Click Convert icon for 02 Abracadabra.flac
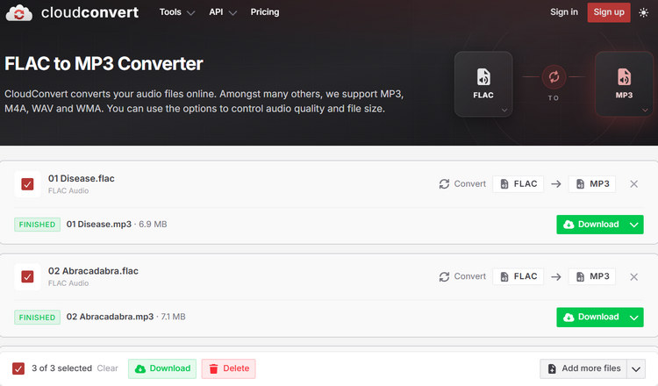The image size is (658, 386). point(444,276)
